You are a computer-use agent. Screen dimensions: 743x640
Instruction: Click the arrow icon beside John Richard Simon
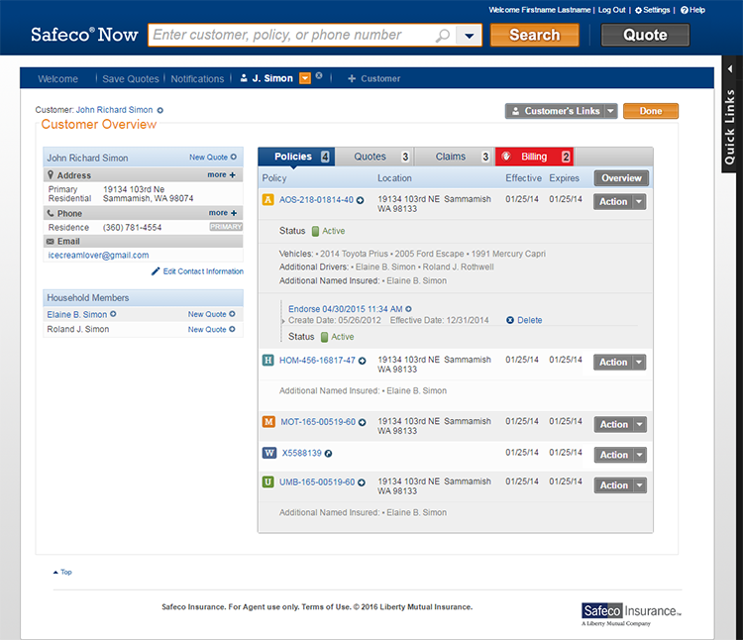coord(160,110)
